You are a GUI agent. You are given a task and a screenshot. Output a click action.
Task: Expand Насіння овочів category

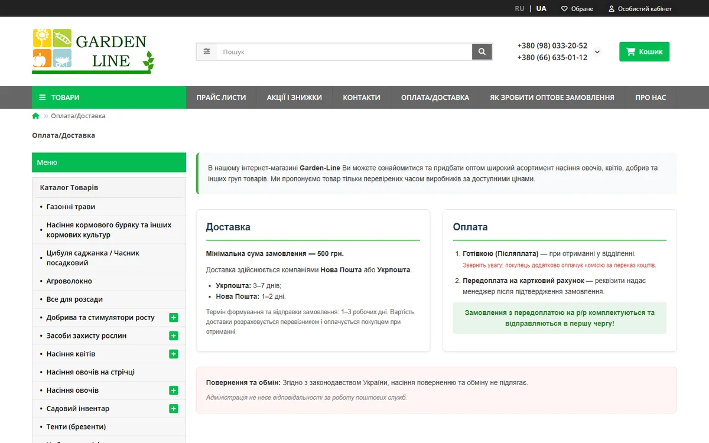[174, 390]
